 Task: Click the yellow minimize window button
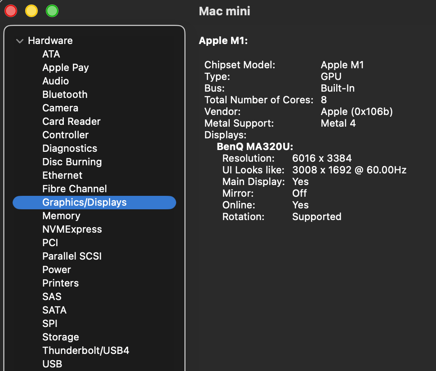tap(31, 11)
